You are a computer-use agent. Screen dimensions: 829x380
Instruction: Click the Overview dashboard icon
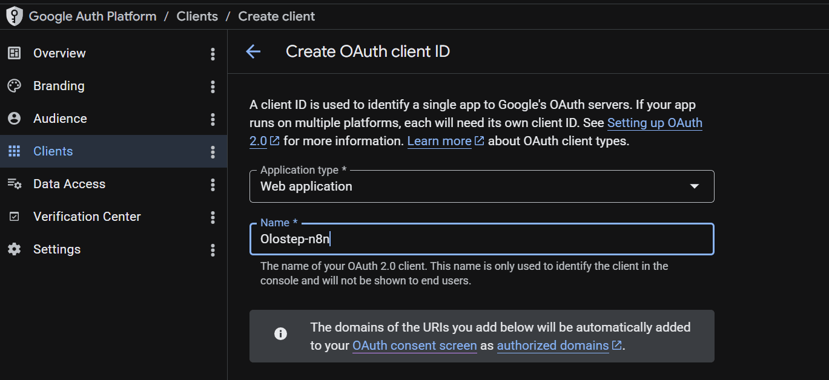14,53
